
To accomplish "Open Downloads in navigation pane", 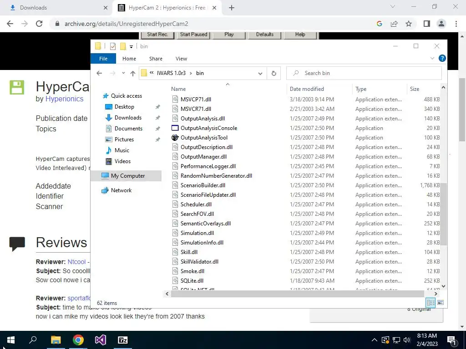I will [128, 118].
